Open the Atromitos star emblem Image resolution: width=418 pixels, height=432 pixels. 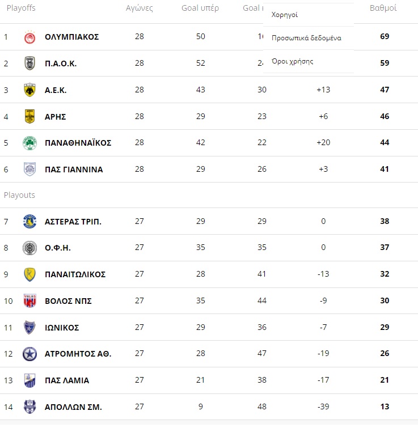point(29,354)
